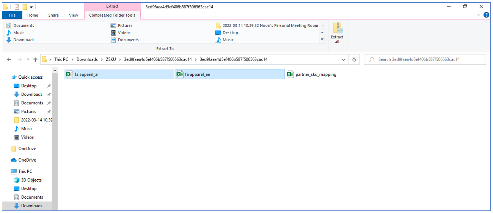Image resolution: width=493 pixels, height=213 pixels.
Task: Click the Refresh button beside address bar
Action: pos(354,59)
